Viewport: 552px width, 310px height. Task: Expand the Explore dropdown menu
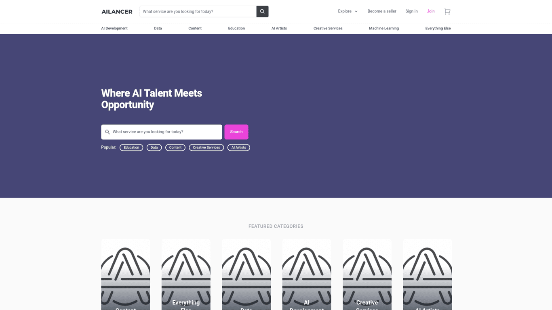(x=345, y=11)
